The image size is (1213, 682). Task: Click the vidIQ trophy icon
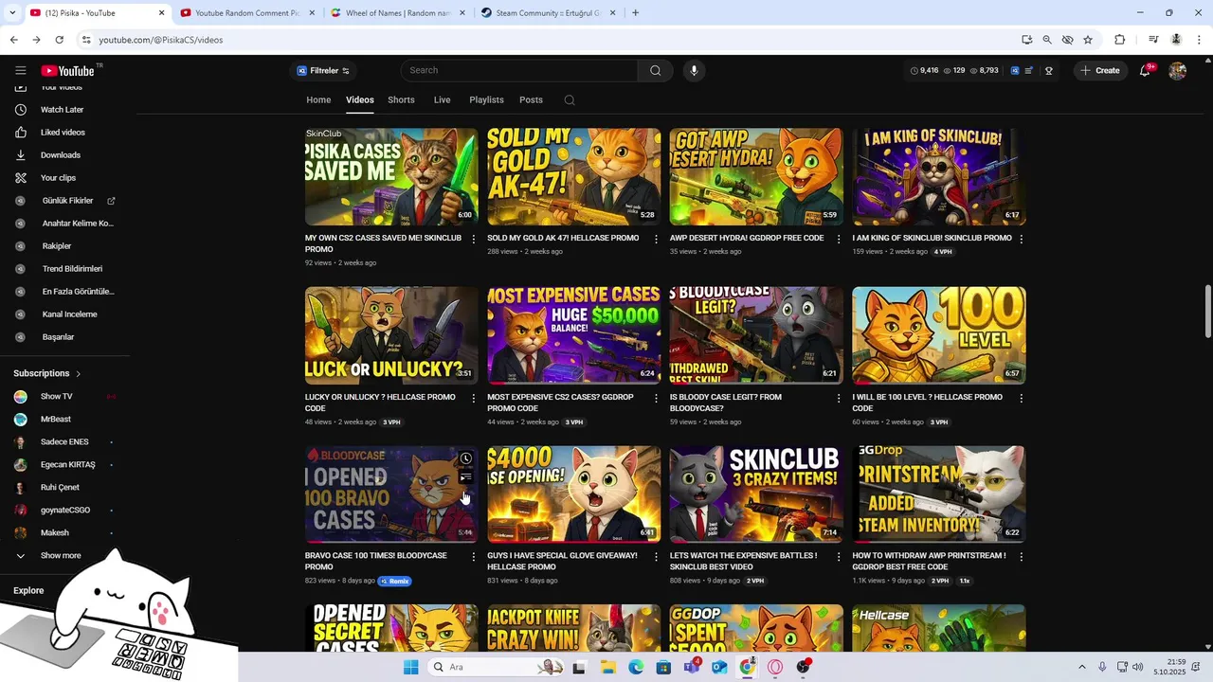[x=1048, y=70]
